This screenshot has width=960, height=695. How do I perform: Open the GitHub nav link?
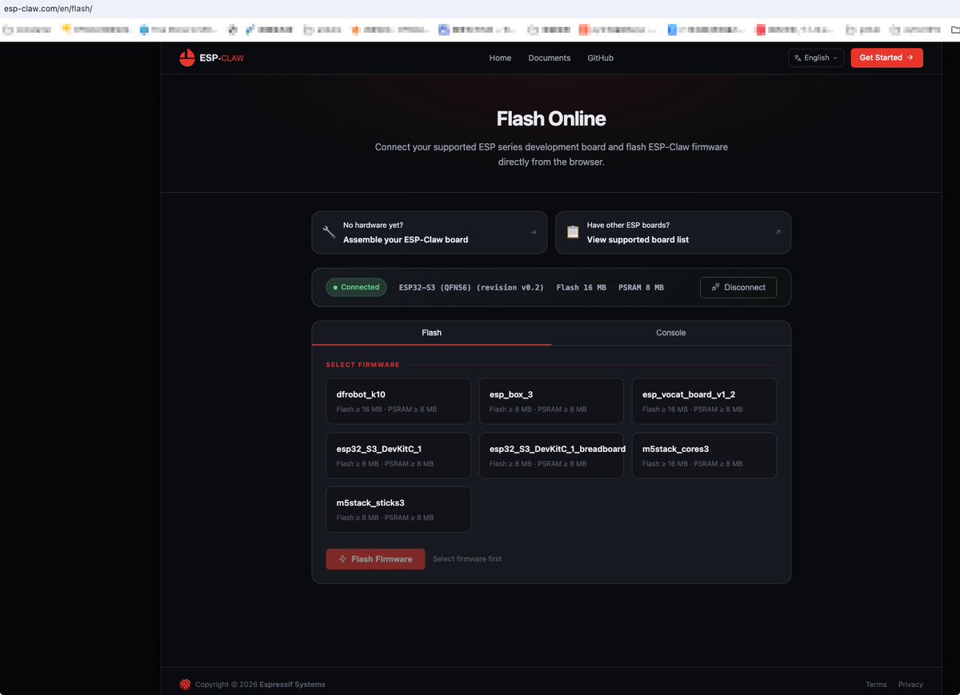click(601, 58)
